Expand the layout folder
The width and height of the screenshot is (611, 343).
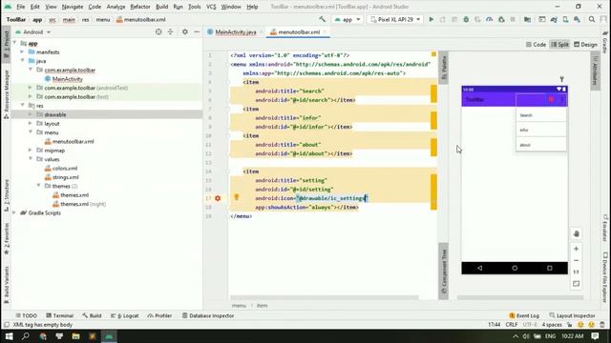pos(31,123)
